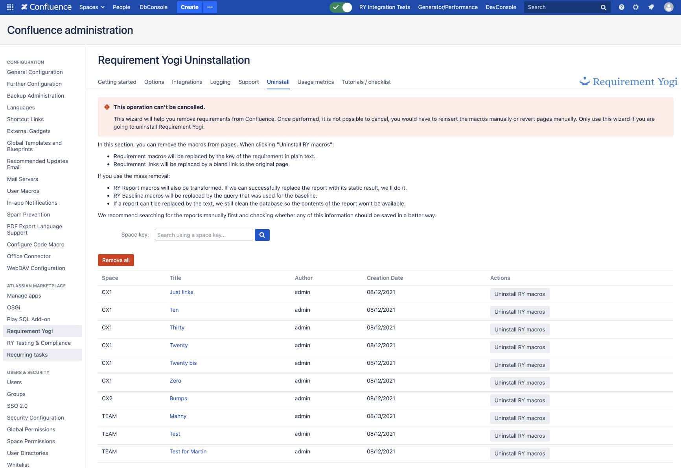
Task: Click the Space key search input field
Action: click(x=204, y=235)
